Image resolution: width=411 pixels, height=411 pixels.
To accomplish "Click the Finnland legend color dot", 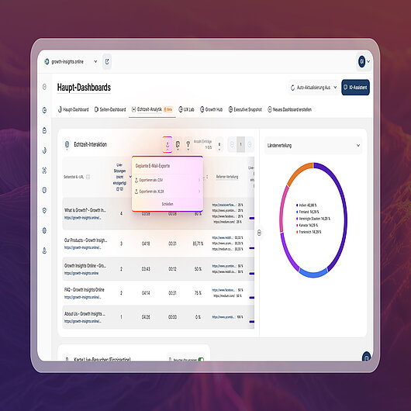I will pos(297,212).
